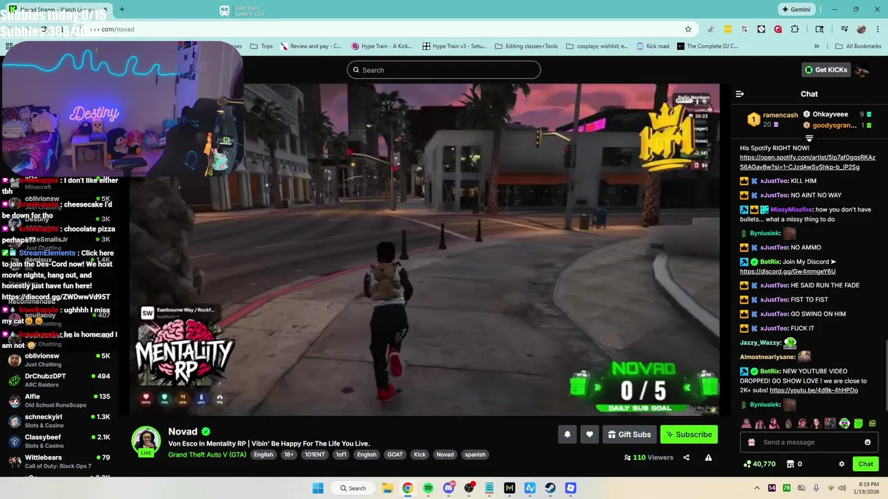The width and height of the screenshot is (888, 499).
Task: Click the Send a message input
Action: point(810,442)
